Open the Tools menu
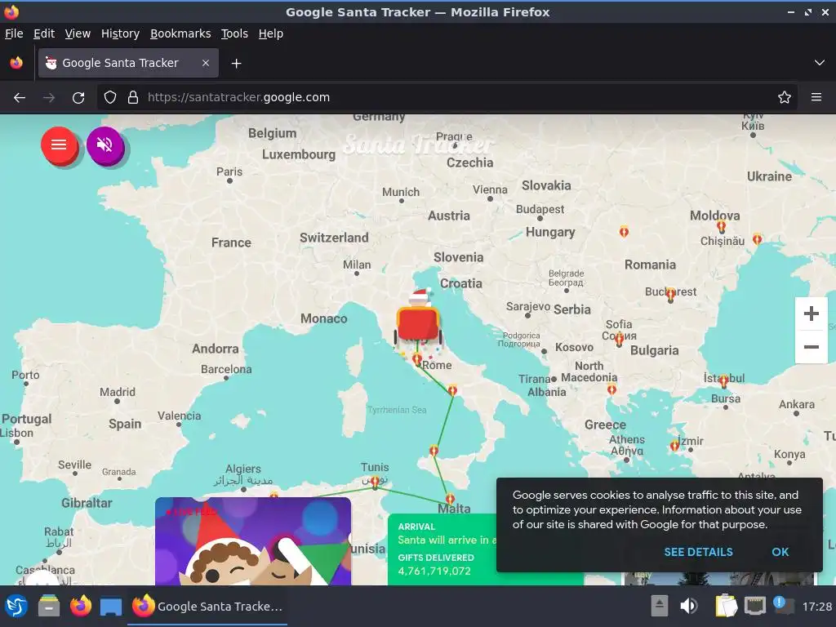Screen dimensions: 836x627 (x=234, y=33)
